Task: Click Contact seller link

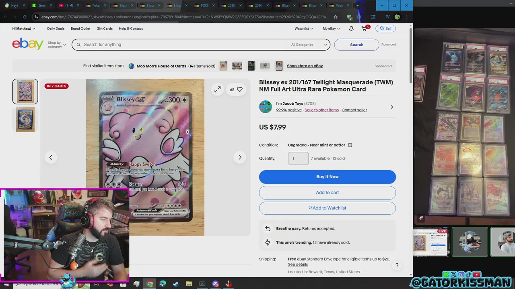Action: 354,110
